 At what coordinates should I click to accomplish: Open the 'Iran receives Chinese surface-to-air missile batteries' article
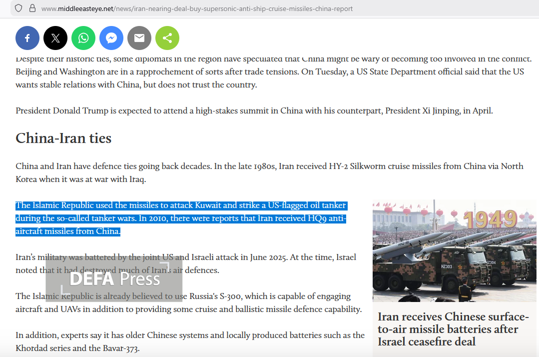453,329
